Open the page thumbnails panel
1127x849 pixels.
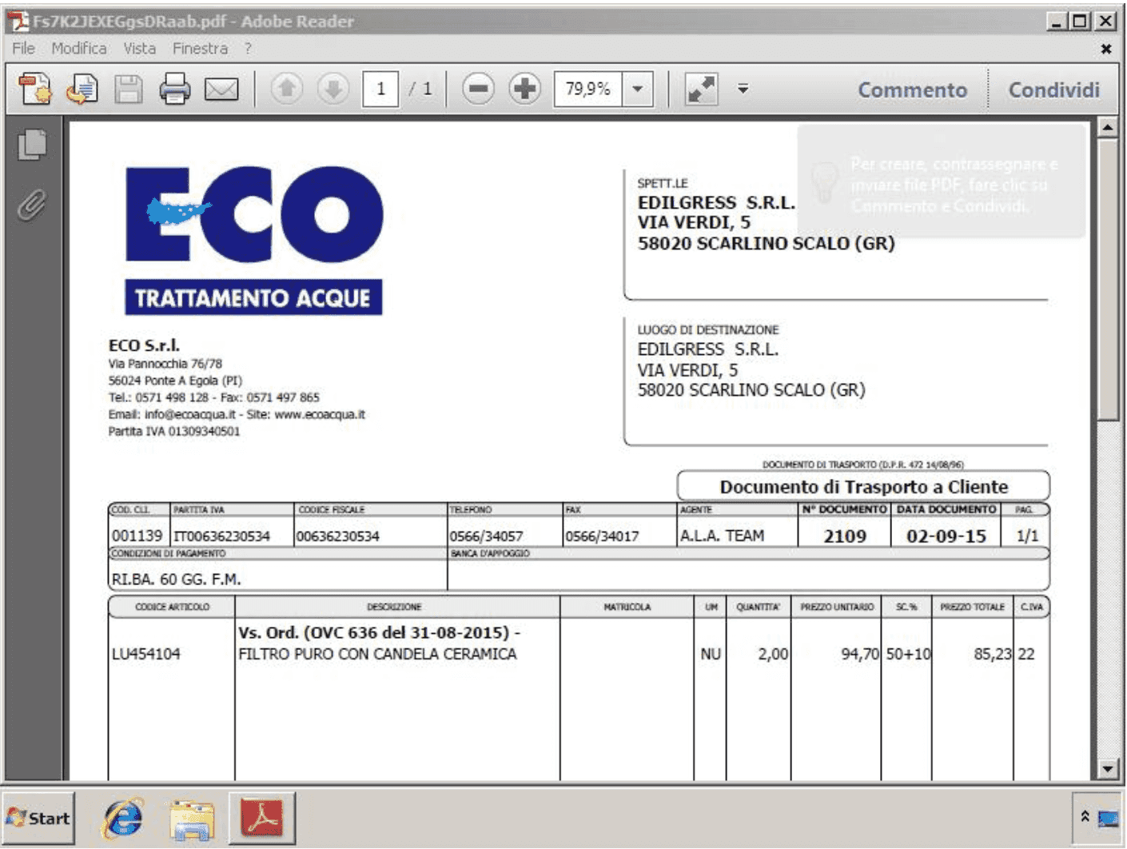click(x=32, y=145)
